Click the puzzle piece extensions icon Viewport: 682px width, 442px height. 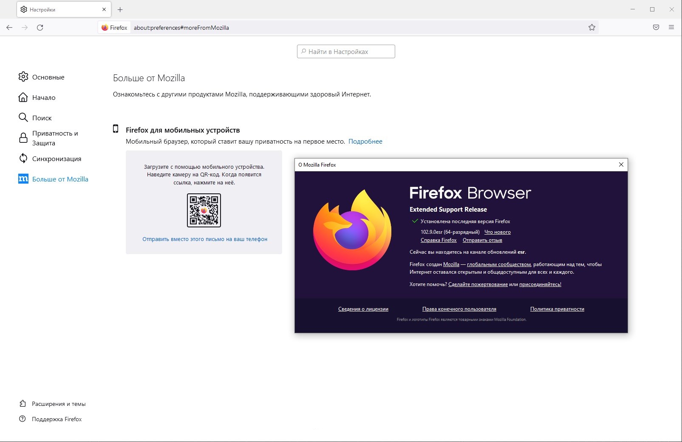pyautogui.click(x=23, y=403)
